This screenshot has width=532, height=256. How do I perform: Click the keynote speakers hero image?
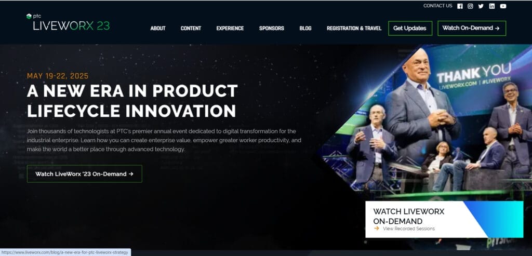pyautogui.click(x=428, y=122)
